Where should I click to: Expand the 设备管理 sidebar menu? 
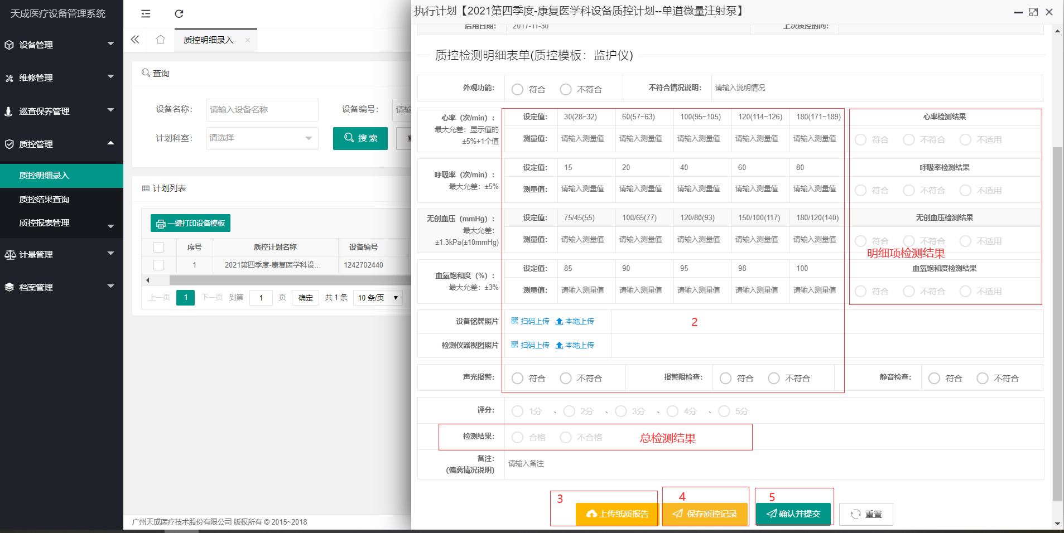61,45
